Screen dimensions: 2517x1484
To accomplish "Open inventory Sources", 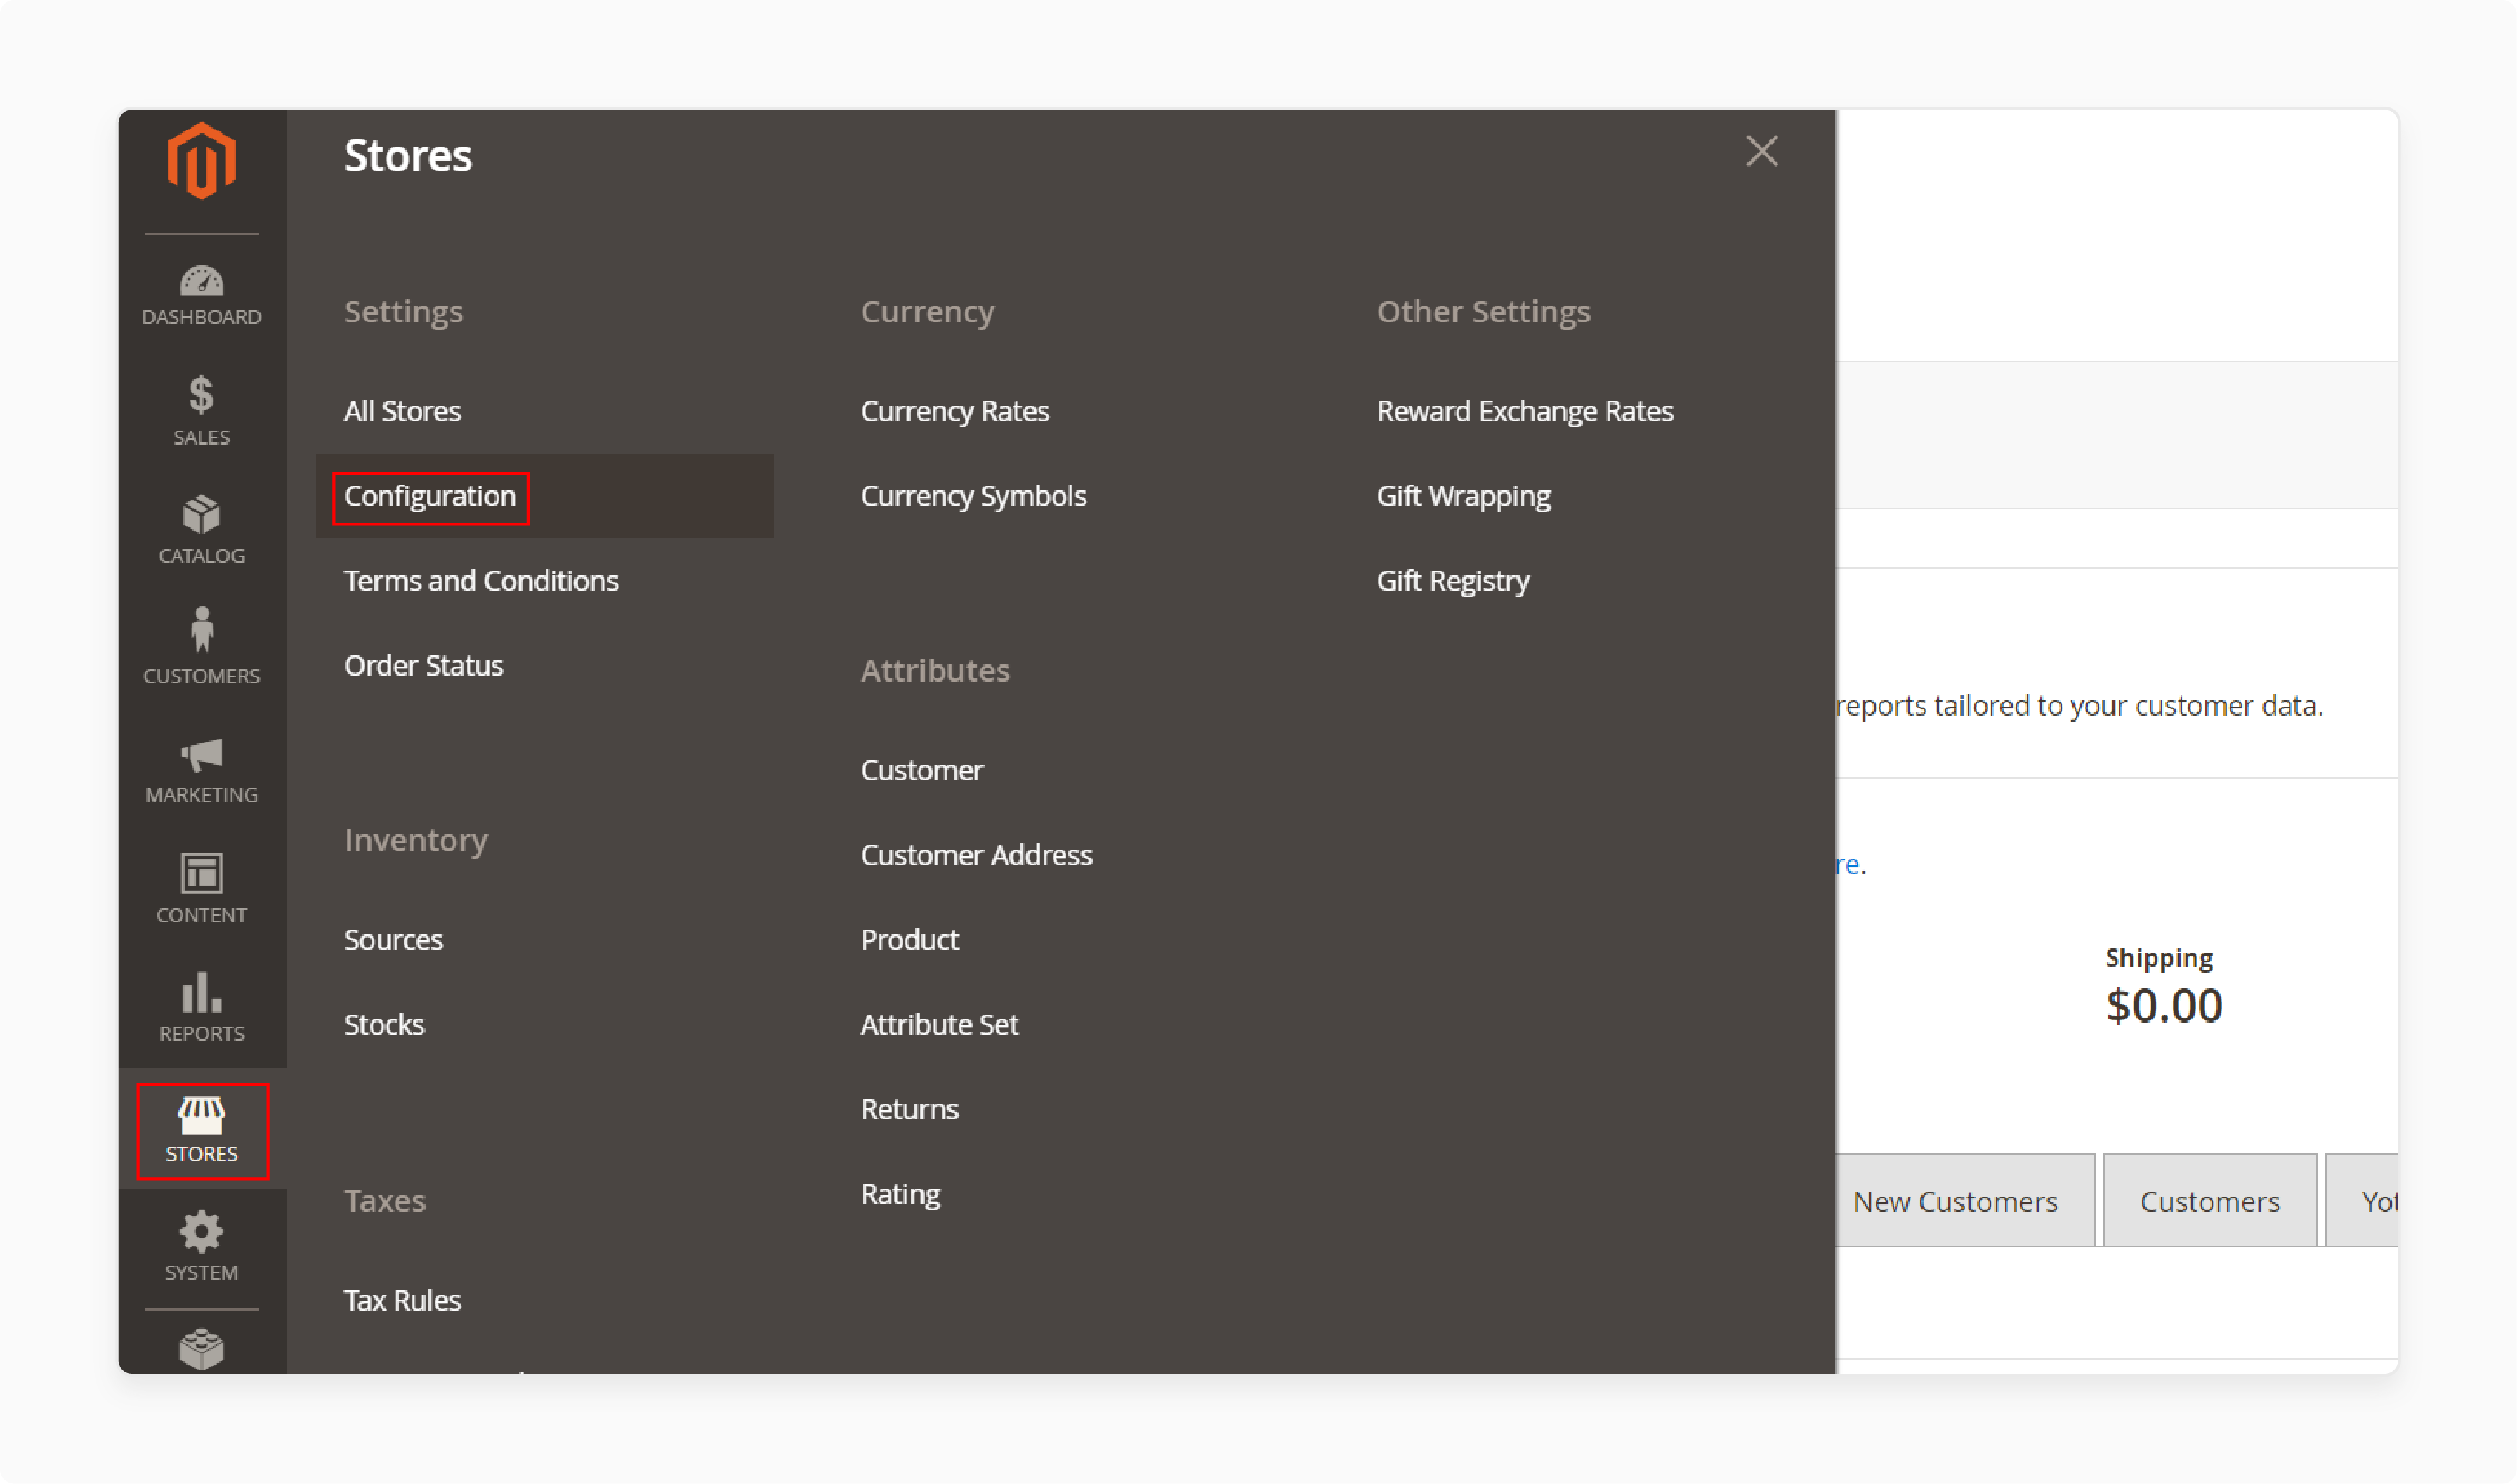I will click(x=393, y=940).
